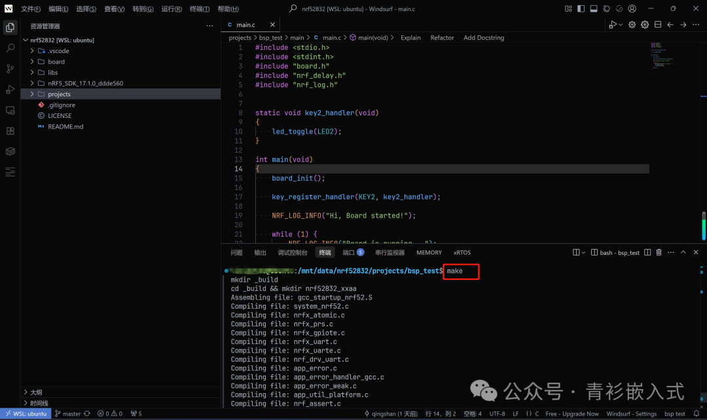Open the Explorer view in the activity bar
707x420 pixels.
click(10, 28)
